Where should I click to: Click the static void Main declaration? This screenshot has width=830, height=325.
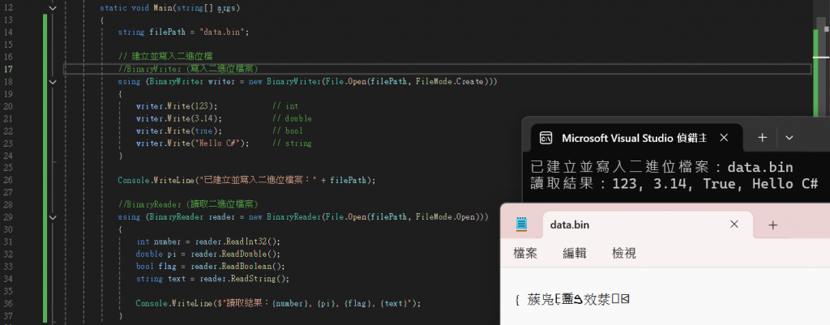pyautogui.click(x=172, y=8)
